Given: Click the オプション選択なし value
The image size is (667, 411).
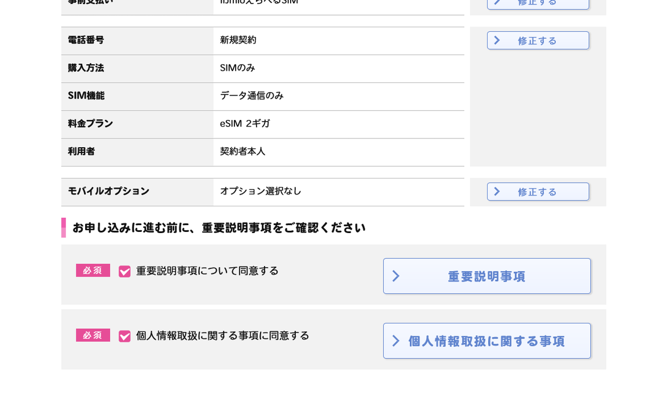Looking at the screenshot, I should pos(261,191).
